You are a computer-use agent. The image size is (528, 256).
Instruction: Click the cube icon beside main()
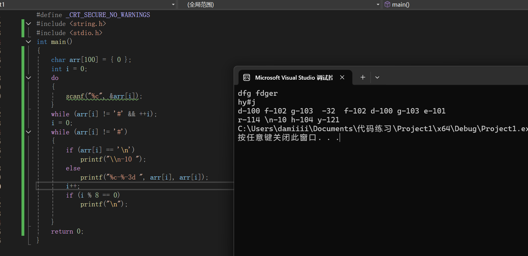click(x=387, y=4)
